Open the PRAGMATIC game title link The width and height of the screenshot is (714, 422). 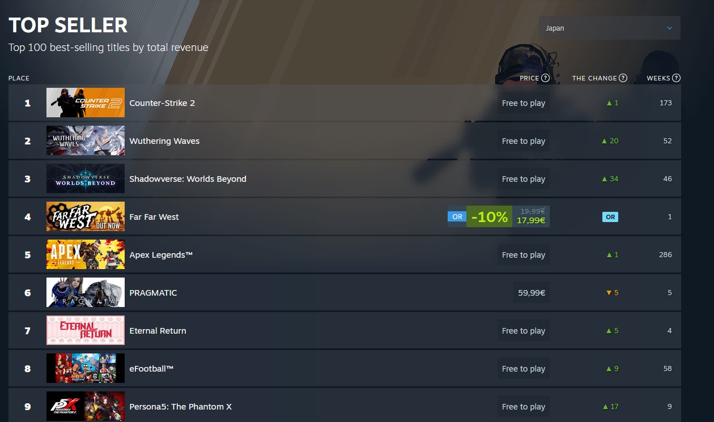(153, 293)
